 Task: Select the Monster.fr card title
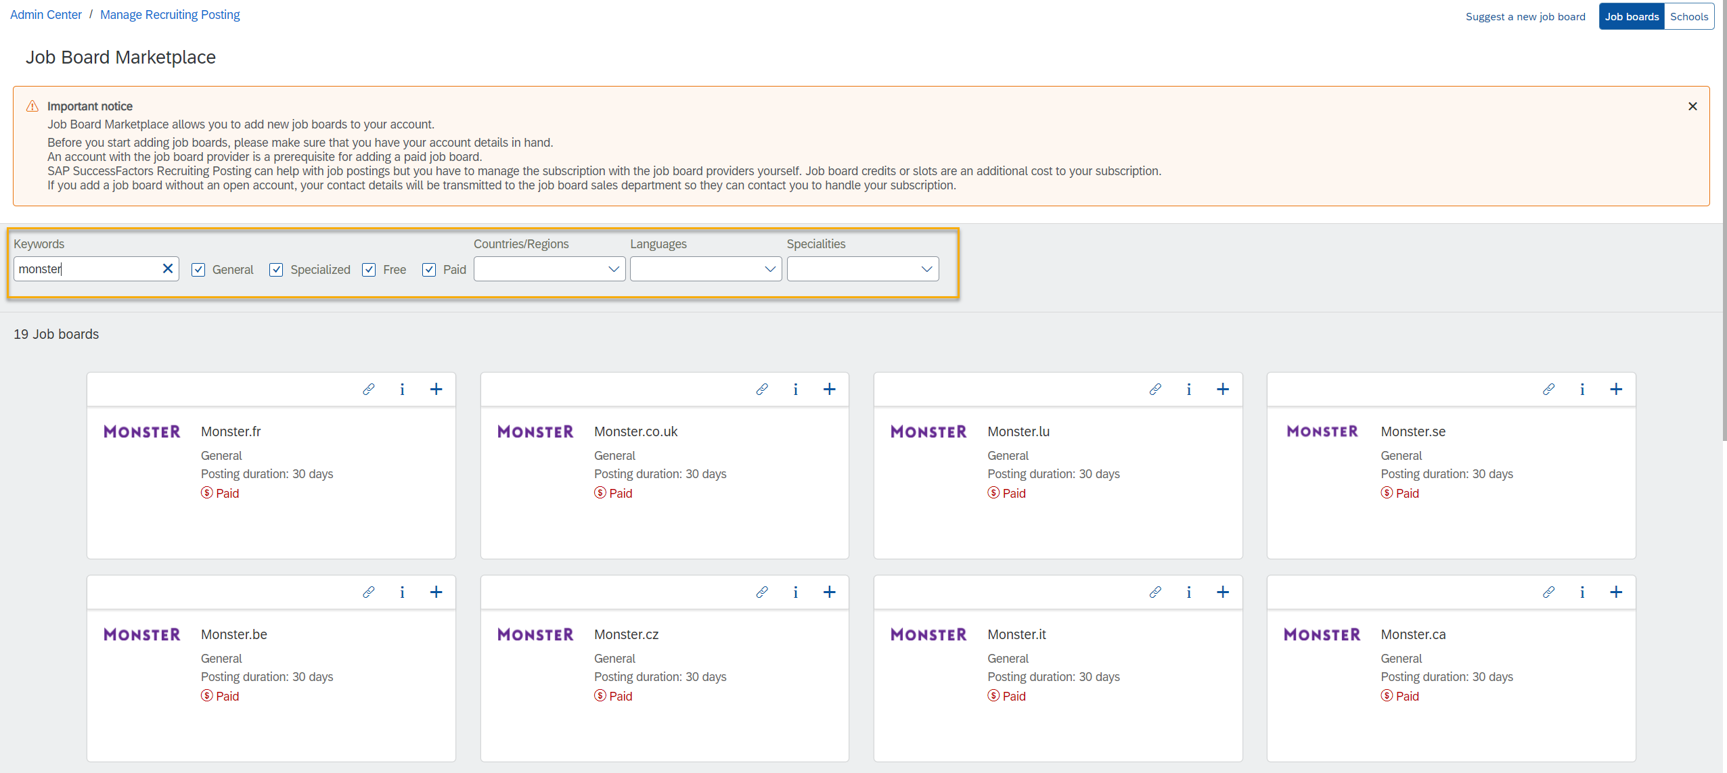coord(231,431)
